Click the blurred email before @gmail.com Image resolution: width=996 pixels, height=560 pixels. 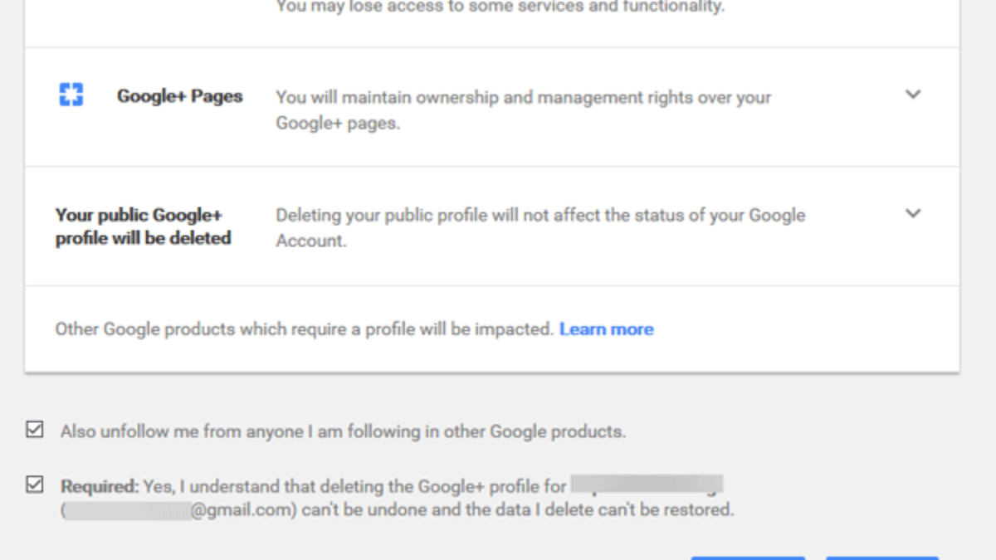[x=128, y=510]
